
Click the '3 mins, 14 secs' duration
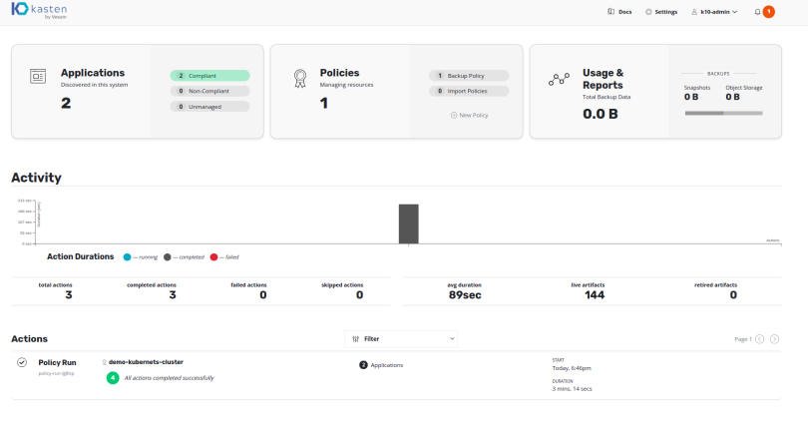pos(572,389)
